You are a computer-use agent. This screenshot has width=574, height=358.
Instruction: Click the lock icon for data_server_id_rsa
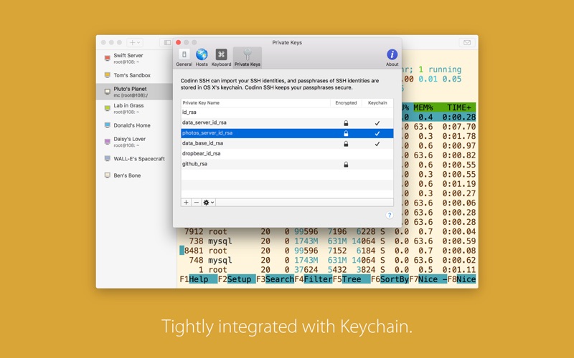(x=346, y=123)
